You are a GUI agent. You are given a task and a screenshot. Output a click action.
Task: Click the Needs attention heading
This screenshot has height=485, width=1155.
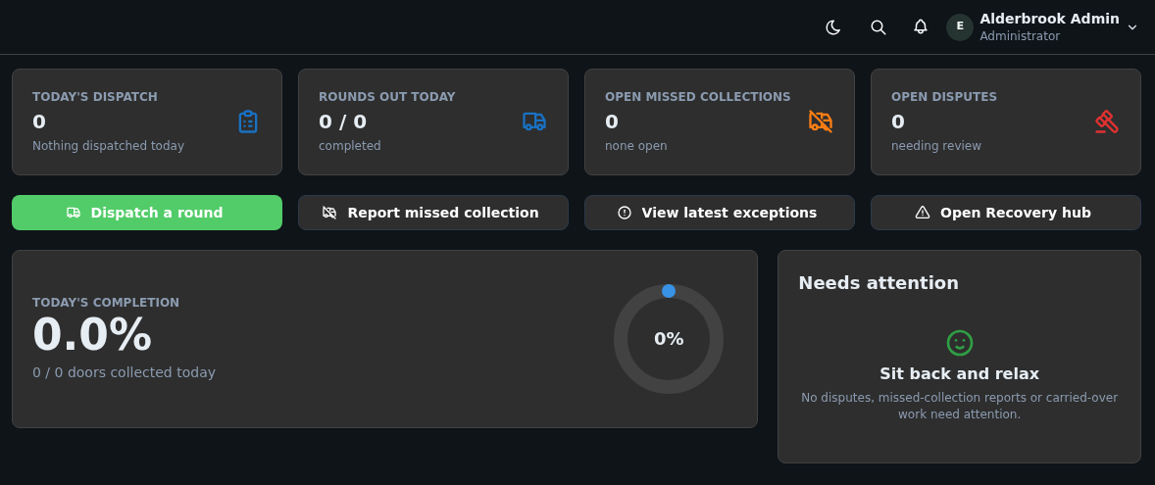pos(879,283)
